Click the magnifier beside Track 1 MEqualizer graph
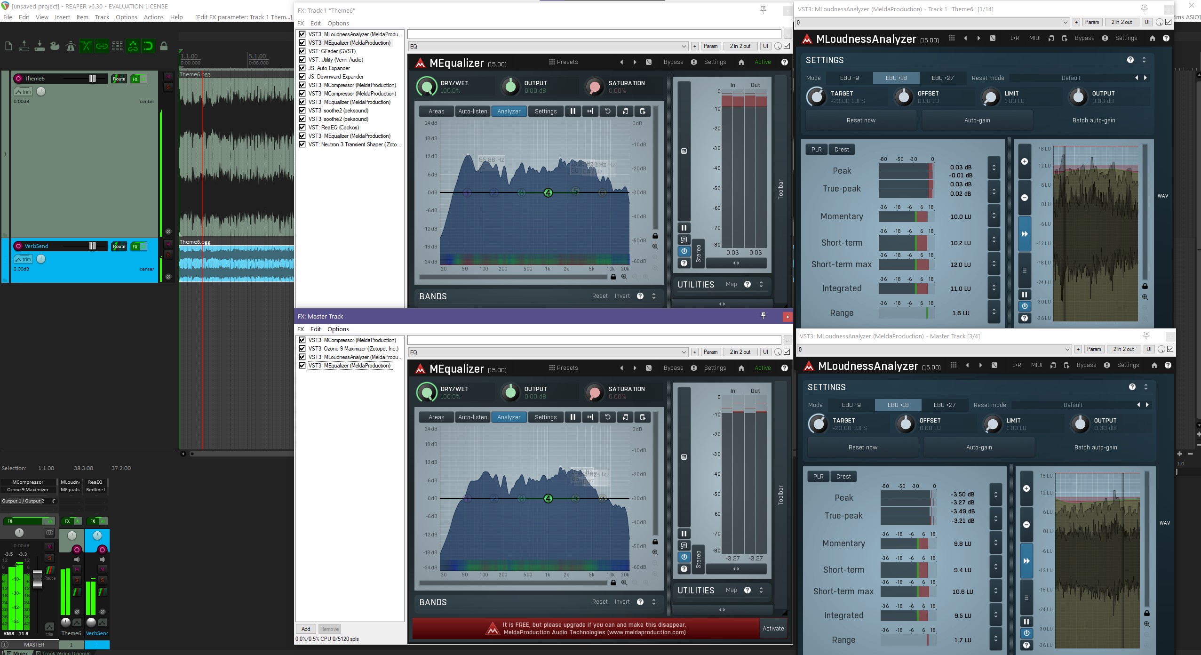 pos(655,247)
